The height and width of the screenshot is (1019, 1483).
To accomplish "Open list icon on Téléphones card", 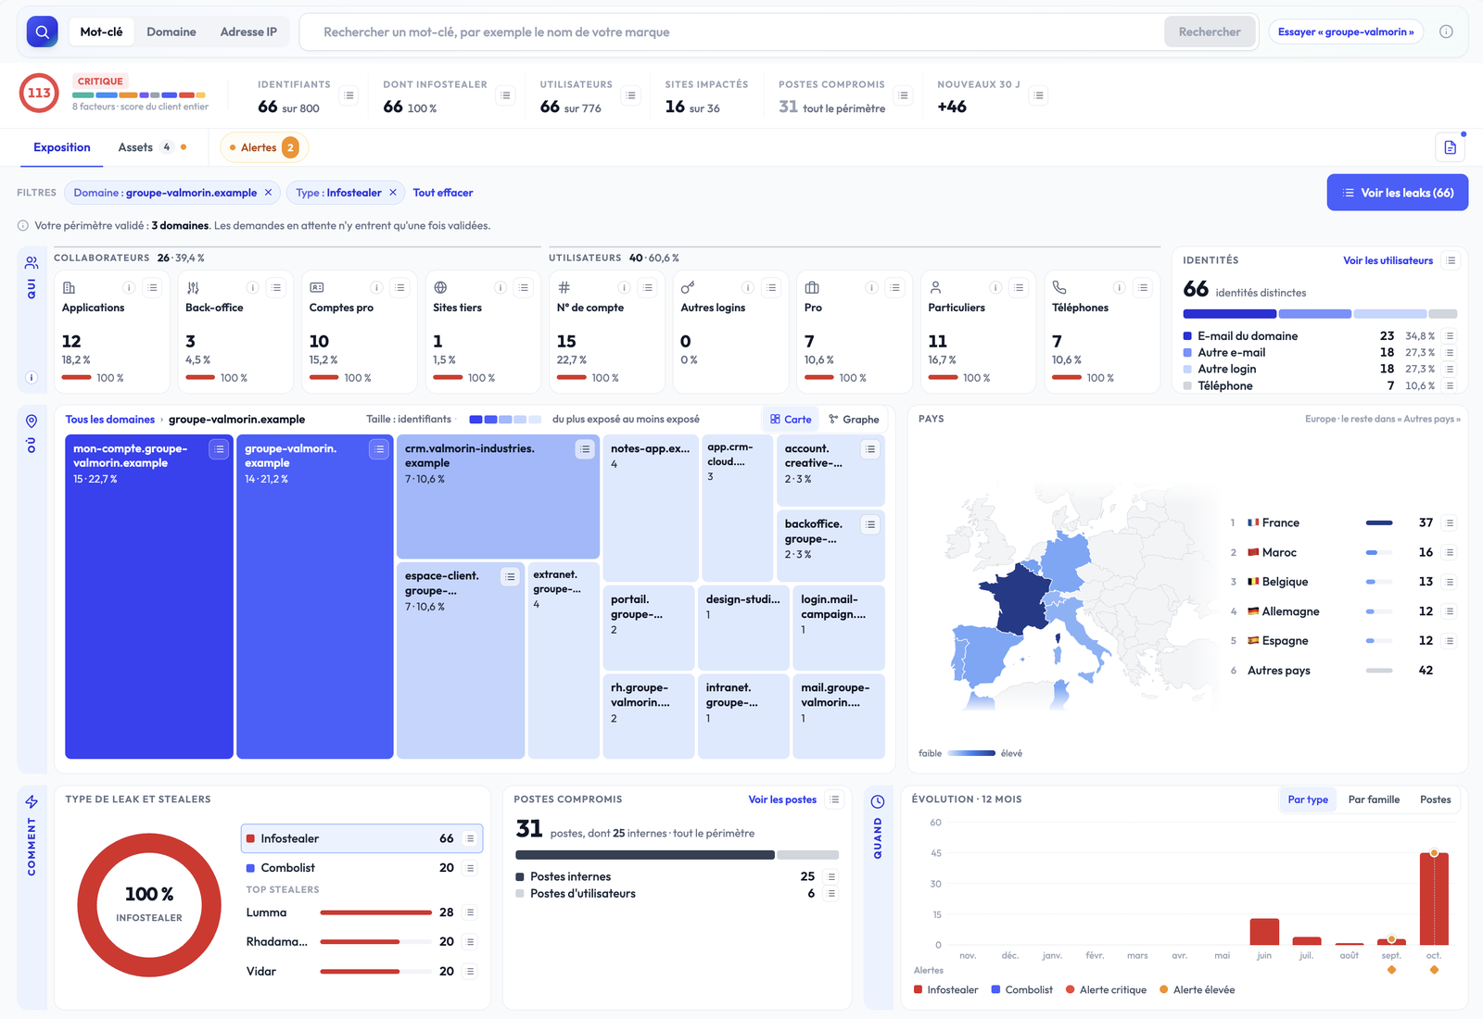I will tap(1143, 287).
